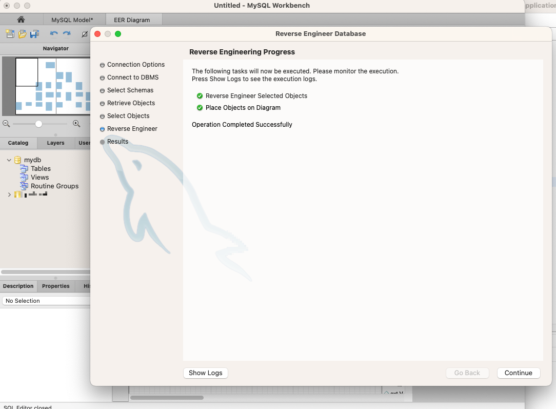This screenshot has height=409, width=556.
Task: Zoom in with magnifier plus icon
Action: (76, 124)
